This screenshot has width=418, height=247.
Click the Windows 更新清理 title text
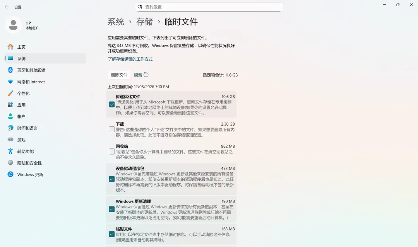[133, 201]
